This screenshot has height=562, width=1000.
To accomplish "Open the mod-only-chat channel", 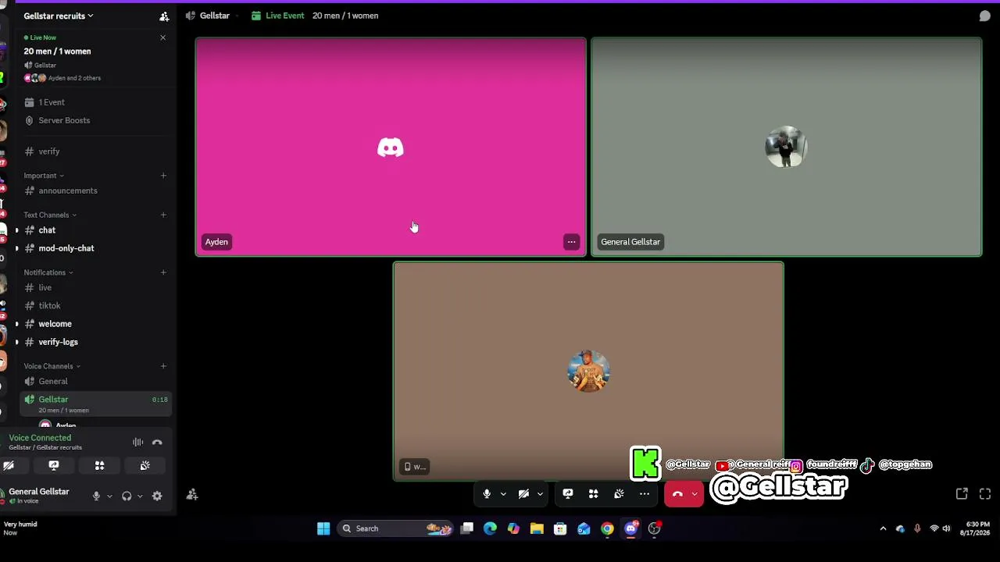I will [95, 248].
